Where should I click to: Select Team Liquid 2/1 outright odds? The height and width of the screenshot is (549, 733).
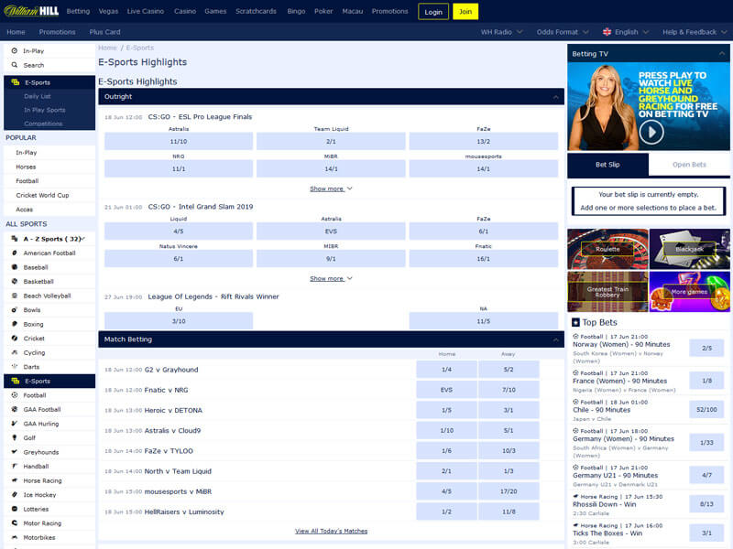[x=331, y=141]
